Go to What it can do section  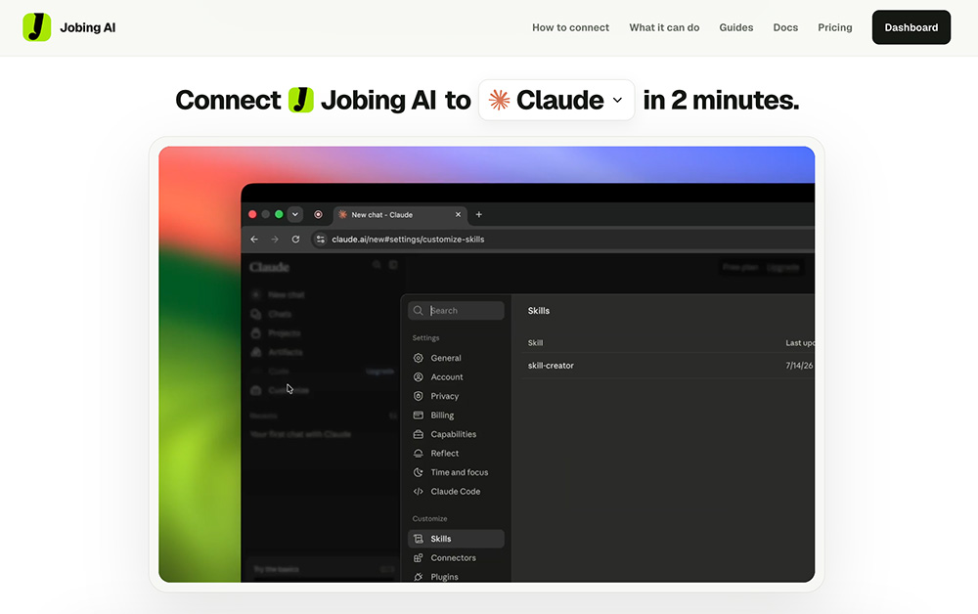664,27
